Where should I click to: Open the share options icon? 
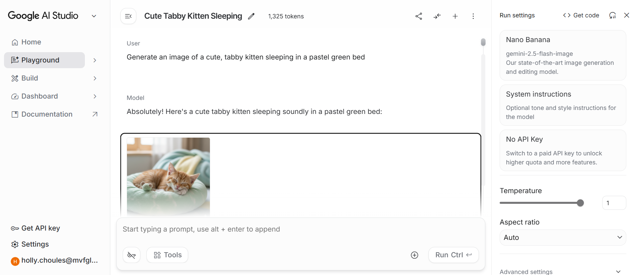(x=418, y=16)
